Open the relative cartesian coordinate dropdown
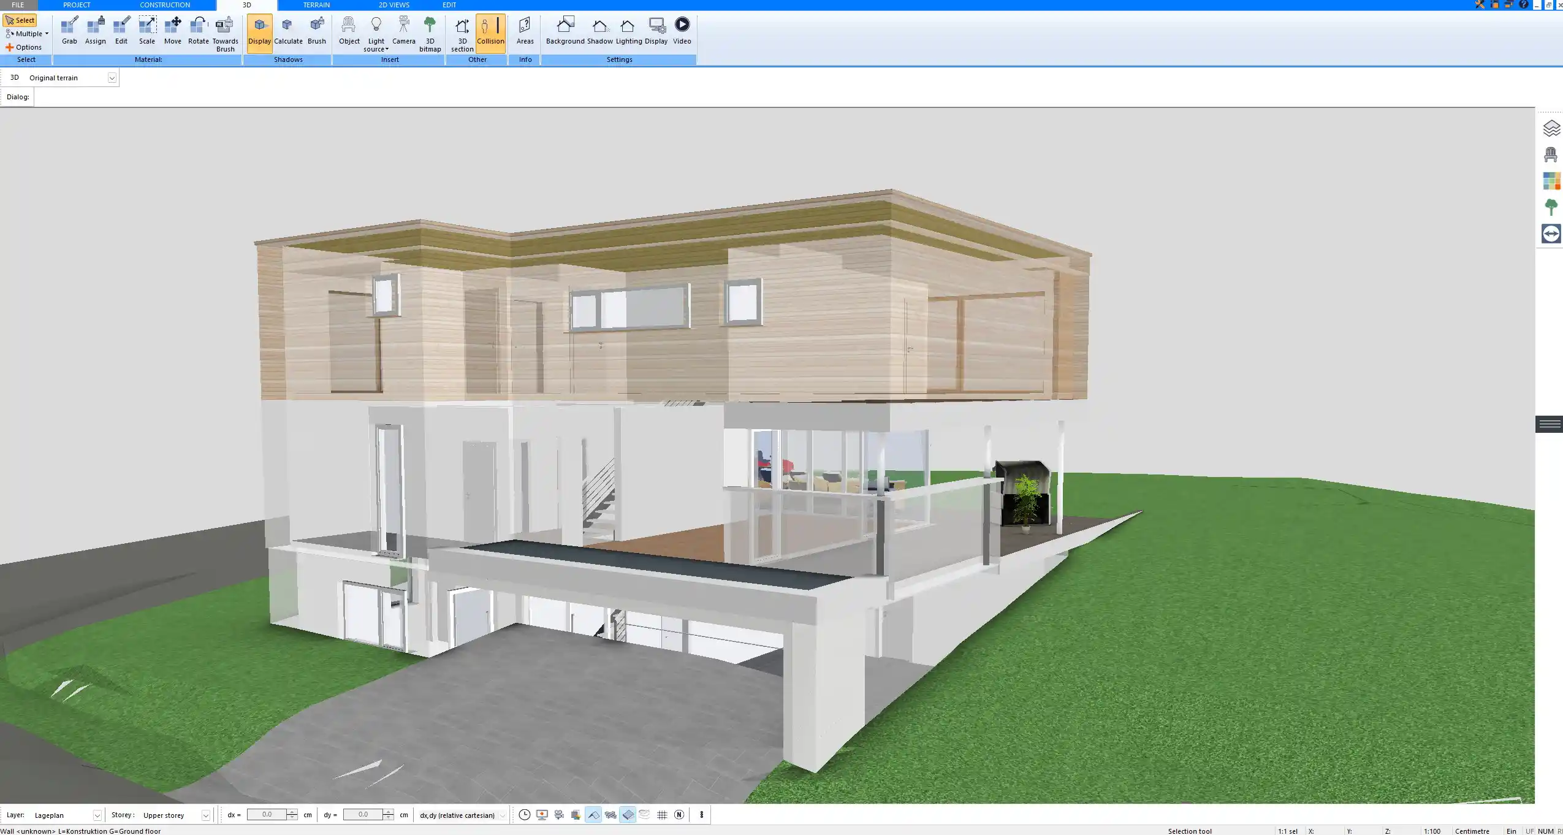Viewport: 1563px width, 835px height. (503, 815)
